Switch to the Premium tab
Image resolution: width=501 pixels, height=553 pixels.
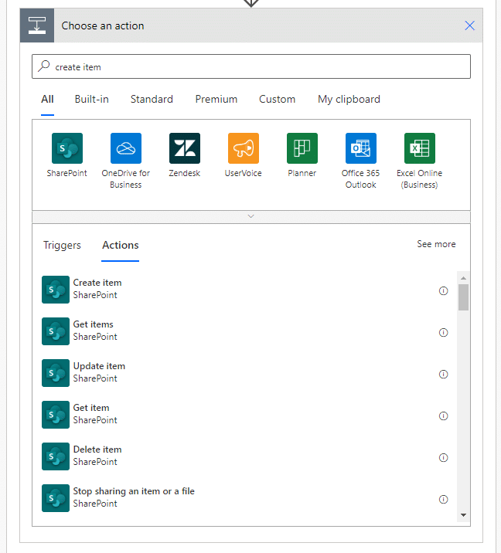point(216,100)
